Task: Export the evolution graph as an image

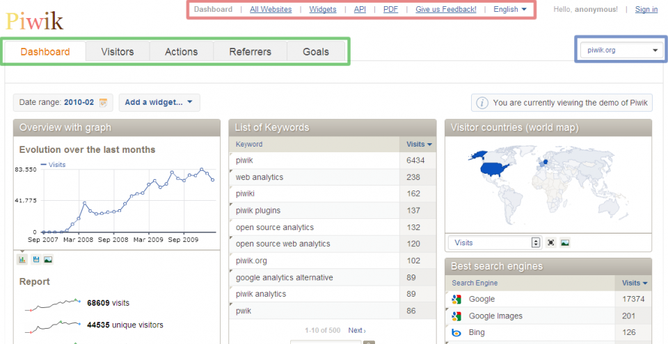Action: click(48, 259)
